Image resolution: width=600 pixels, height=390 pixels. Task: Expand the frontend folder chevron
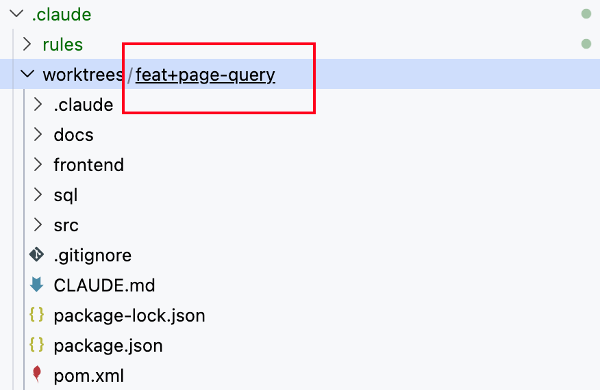coord(38,165)
